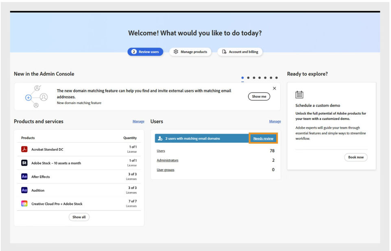The image size is (391, 251).
Task: Click the User groups count 0
Action: pyautogui.click(x=273, y=170)
